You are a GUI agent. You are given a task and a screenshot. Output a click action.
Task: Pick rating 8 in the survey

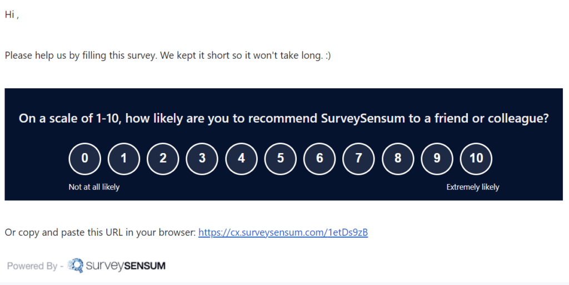coord(398,158)
